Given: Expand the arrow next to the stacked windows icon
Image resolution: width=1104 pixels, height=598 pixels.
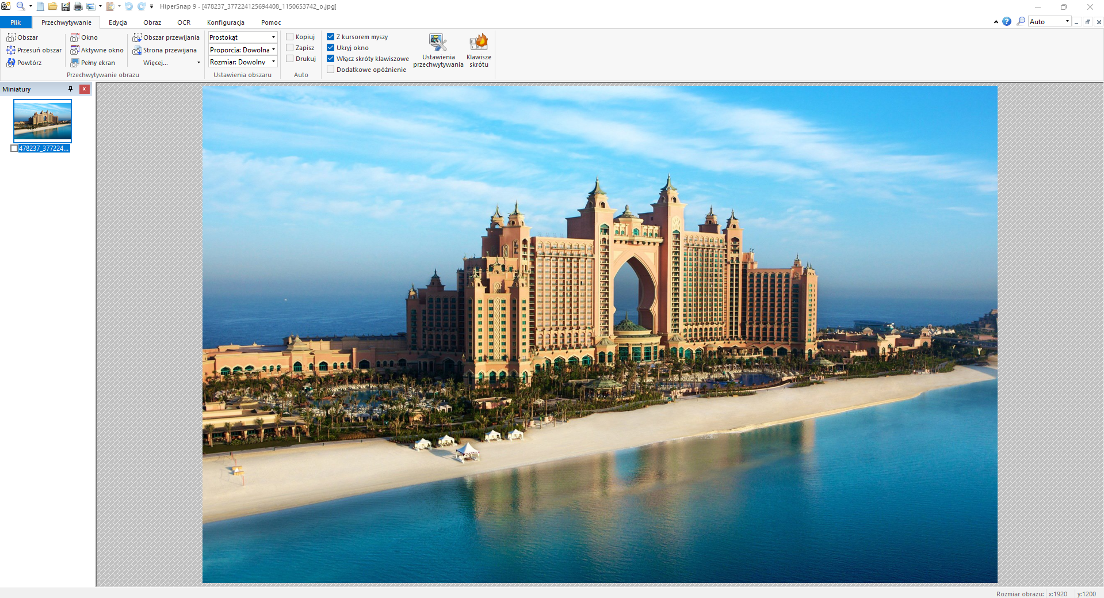Looking at the screenshot, I should point(100,6).
